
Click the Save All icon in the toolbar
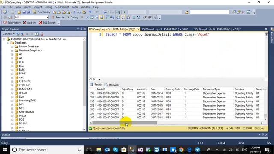pyautogui.click(x=29, y=12)
